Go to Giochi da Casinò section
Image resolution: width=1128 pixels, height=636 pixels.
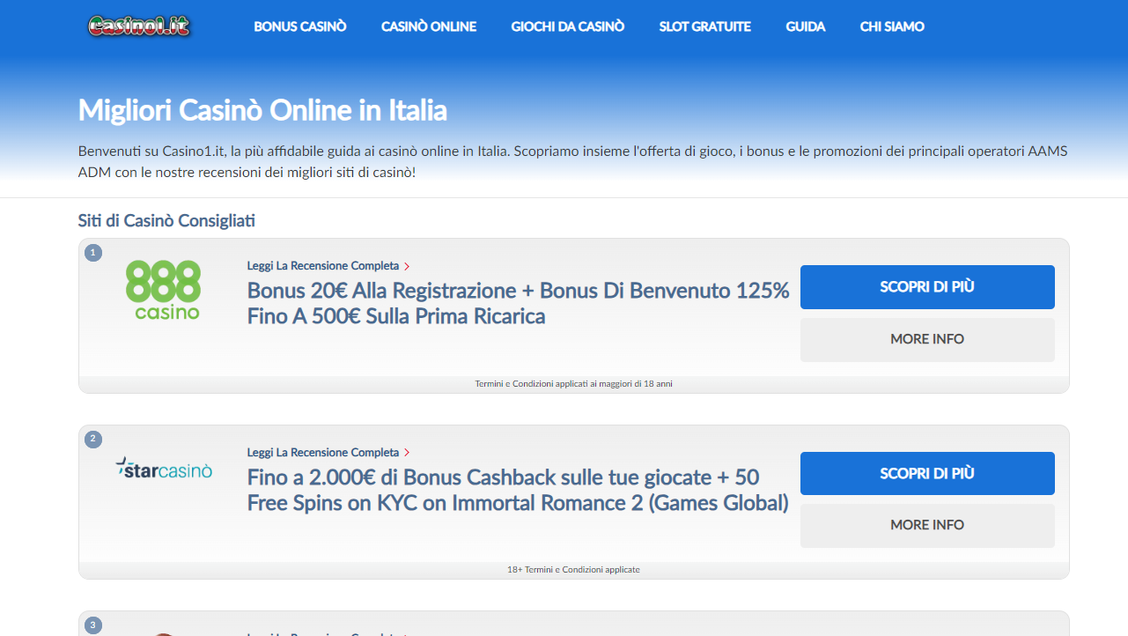pos(568,26)
